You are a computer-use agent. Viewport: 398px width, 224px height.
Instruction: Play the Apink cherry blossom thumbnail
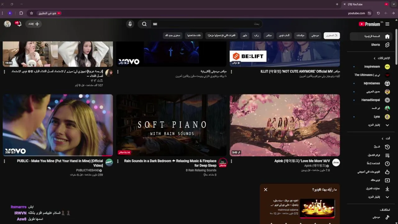(285, 125)
